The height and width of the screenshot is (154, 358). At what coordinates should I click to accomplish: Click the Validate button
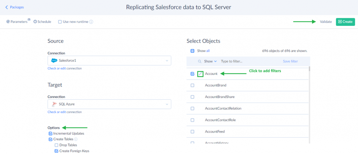point(325,22)
